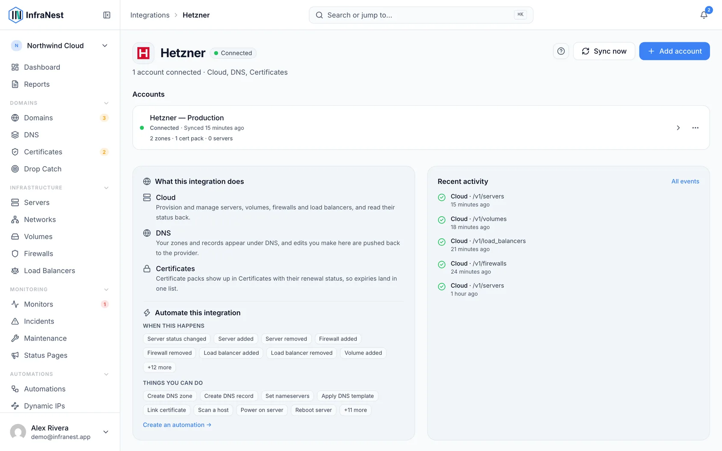
Task: Select Link certificate action chip
Action: click(167, 410)
